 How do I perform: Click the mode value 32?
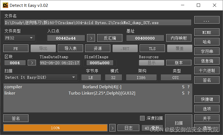coord(113,78)
